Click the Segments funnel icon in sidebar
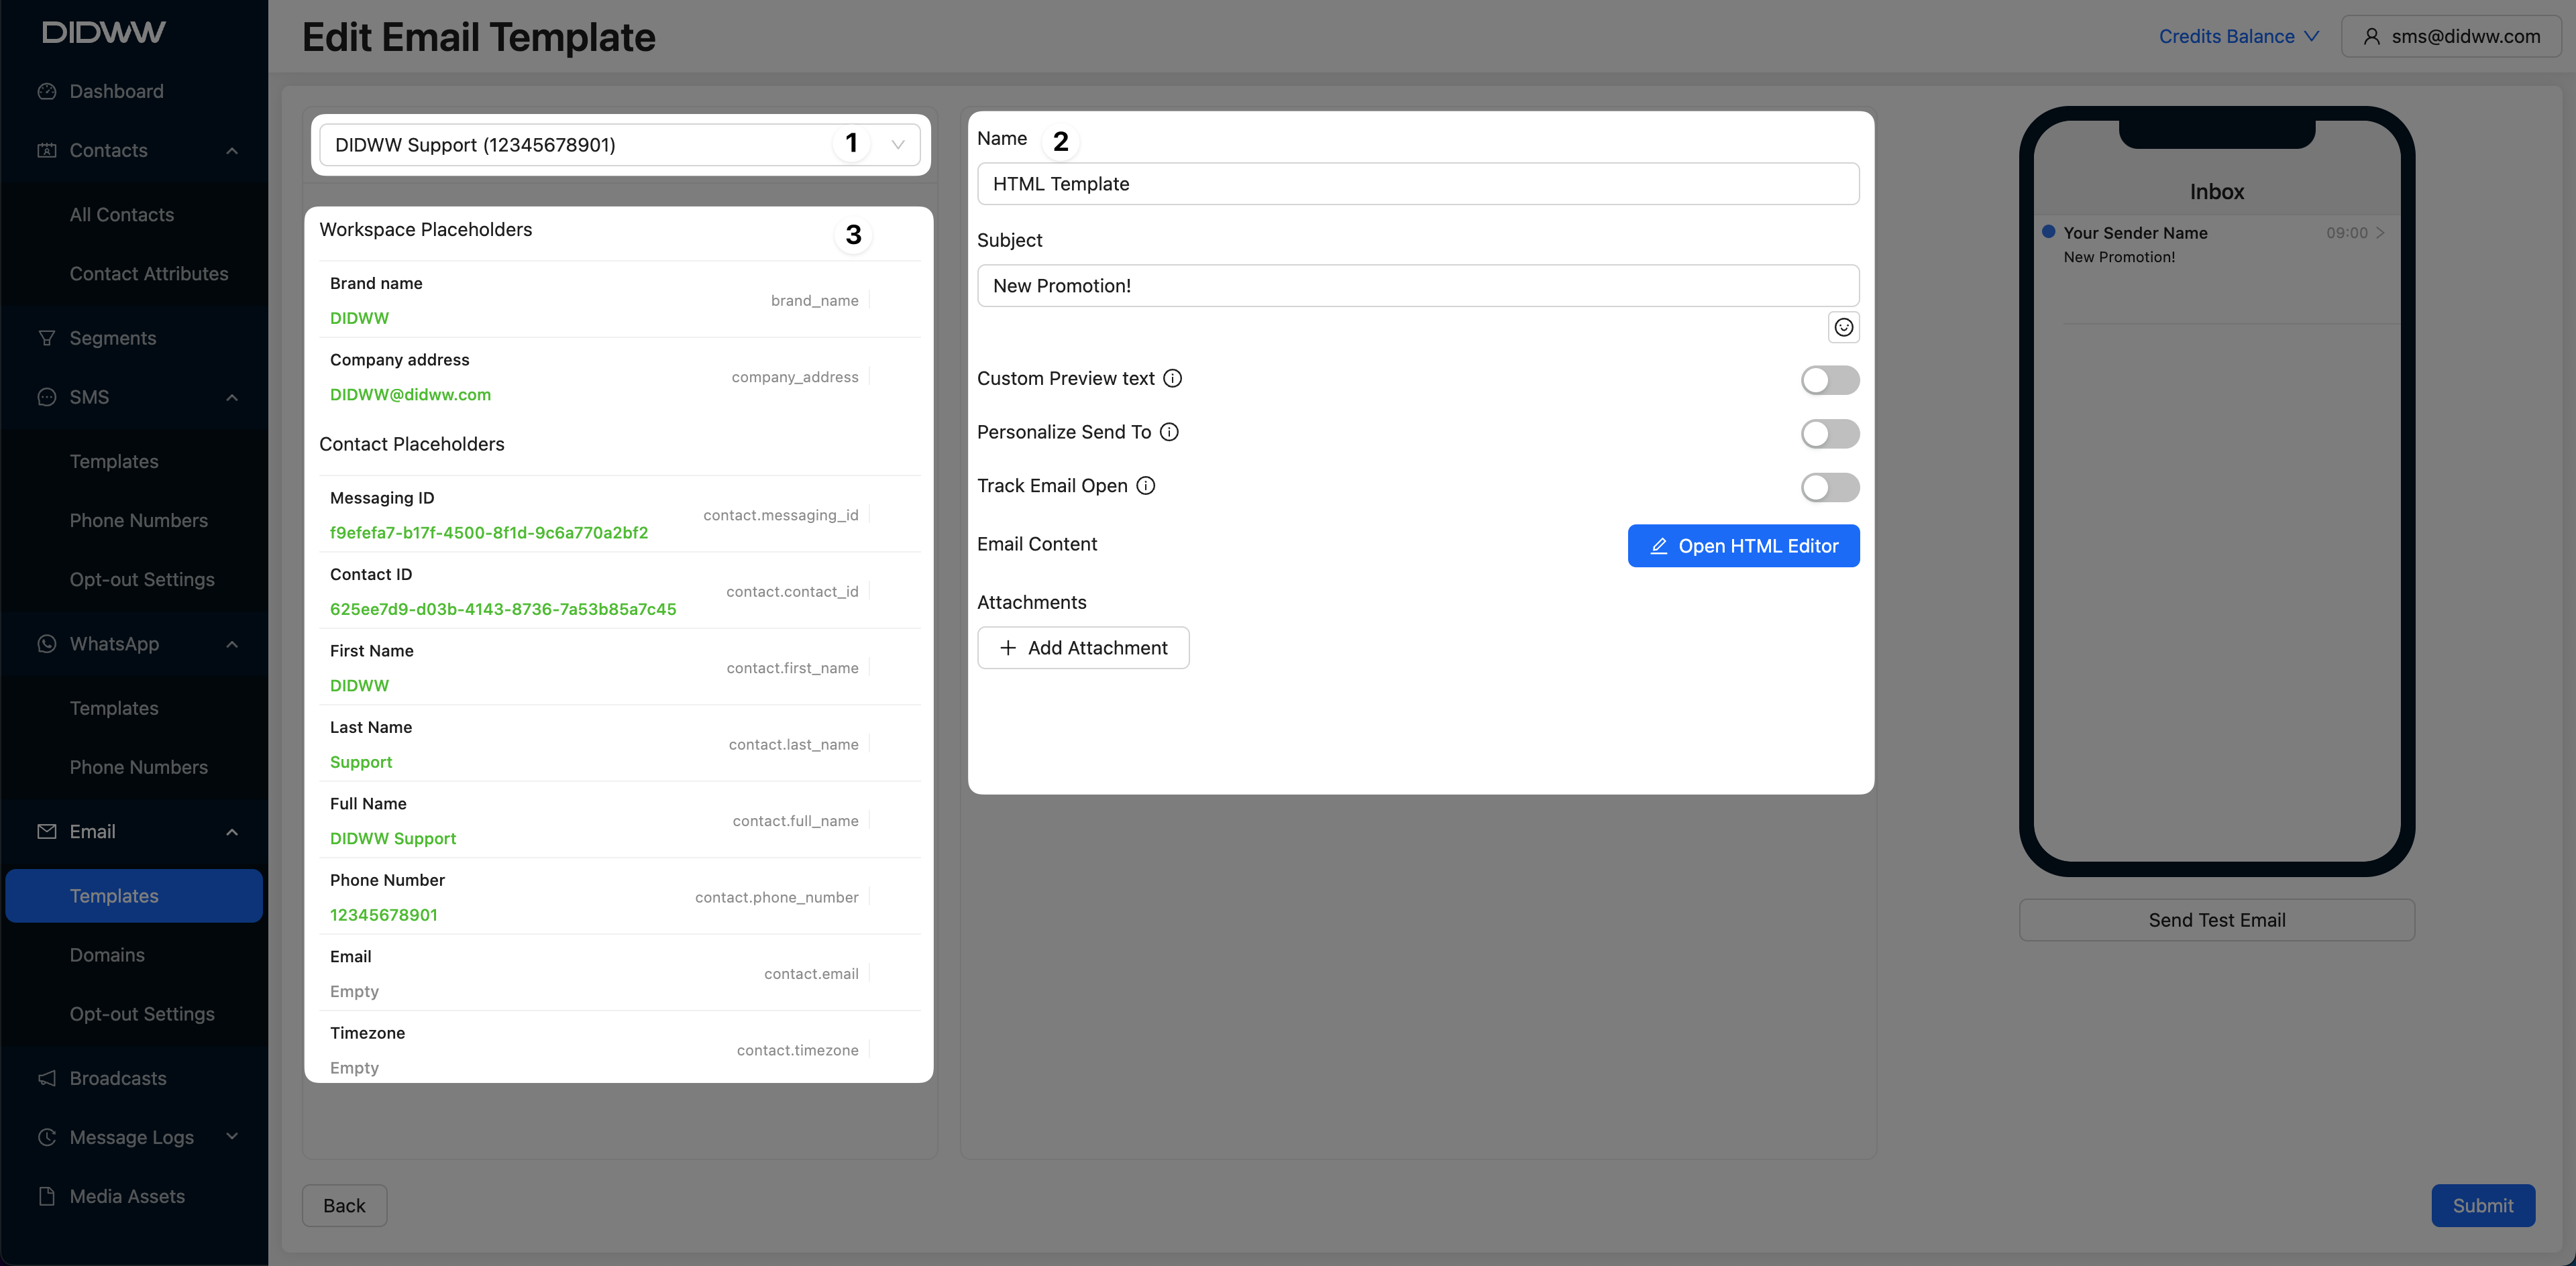The height and width of the screenshot is (1266, 2576). pyautogui.click(x=47, y=338)
